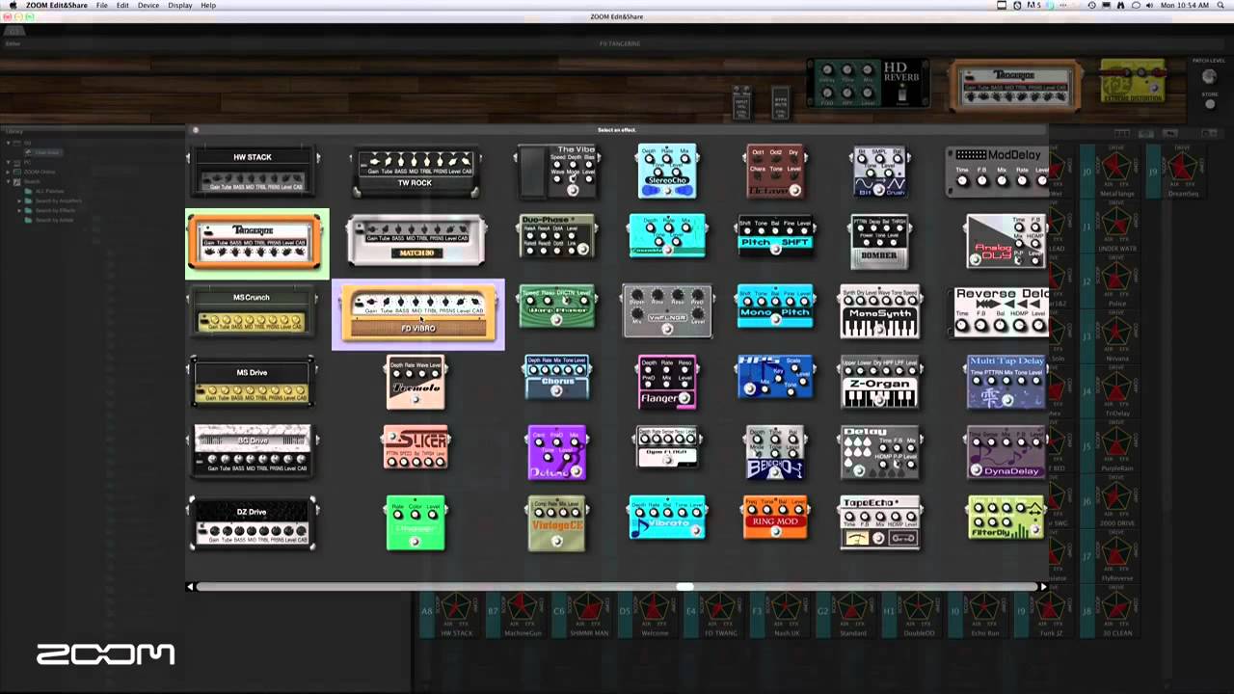Image resolution: width=1234 pixels, height=694 pixels.
Task: Choose the pink Flanger pedal
Action: (x=666, y=382)
